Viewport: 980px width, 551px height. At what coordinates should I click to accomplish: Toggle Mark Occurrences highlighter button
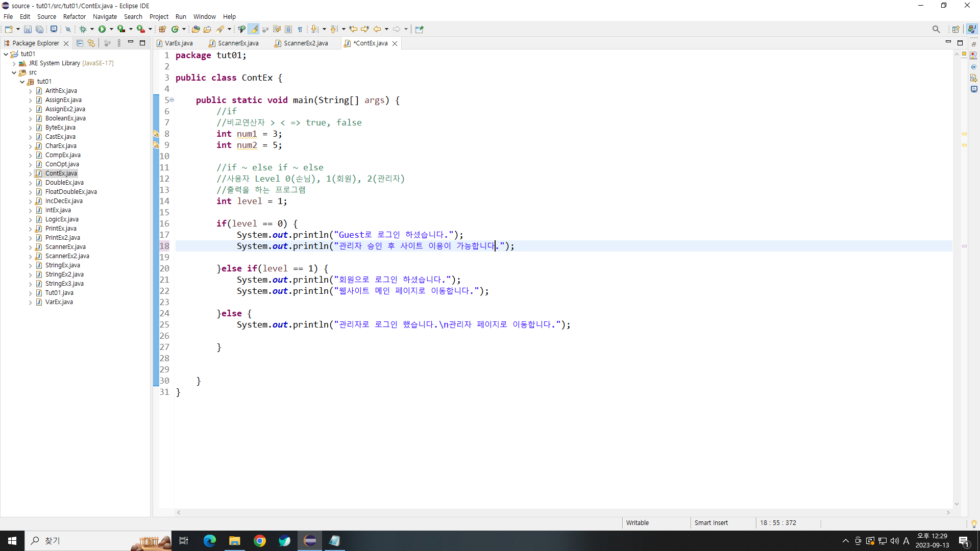point(254,29)
